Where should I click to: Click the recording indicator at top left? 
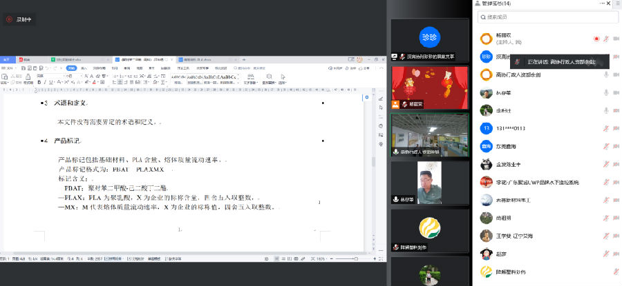click(20, 19)
